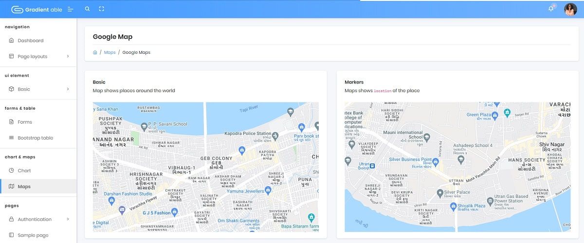
Task: Open the Authentication menu item
Action: pyautogui.click(x=38, y=219)
